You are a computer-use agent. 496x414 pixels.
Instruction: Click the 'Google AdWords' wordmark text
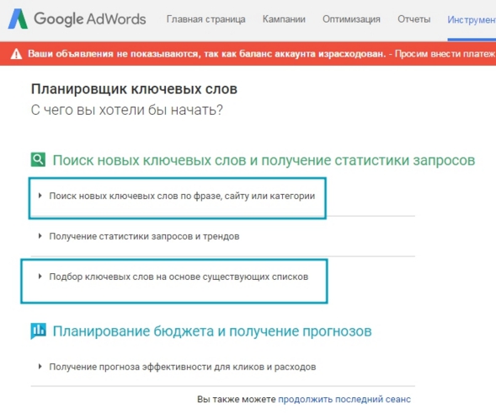click(90, 19)
